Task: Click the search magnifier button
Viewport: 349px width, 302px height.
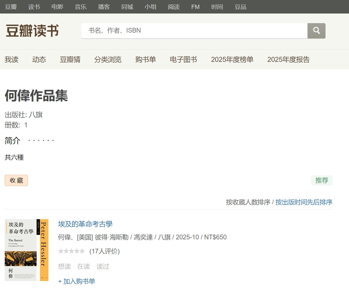Action: 316,31
